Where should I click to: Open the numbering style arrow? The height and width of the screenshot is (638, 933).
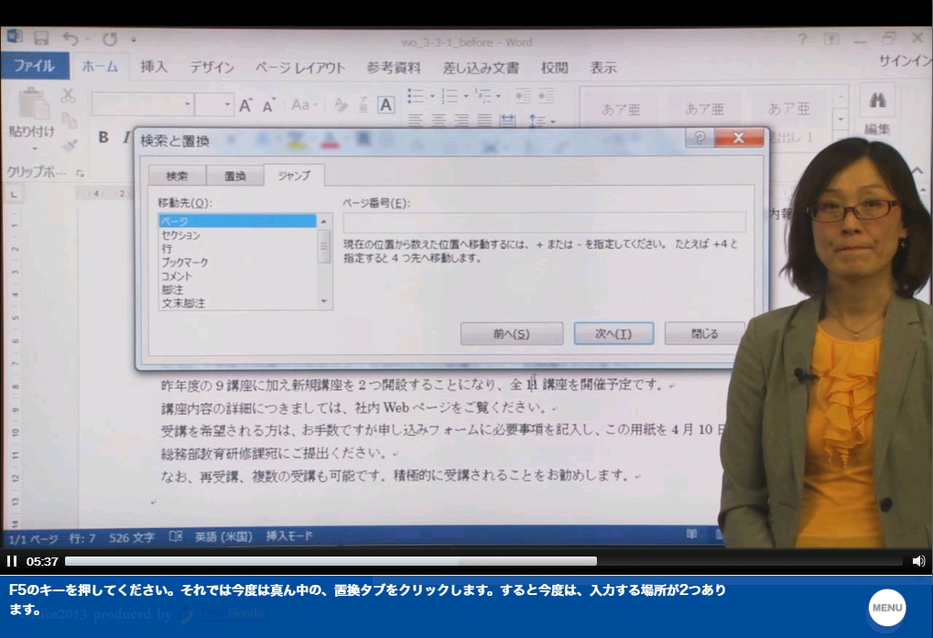[x=467, y=96]
